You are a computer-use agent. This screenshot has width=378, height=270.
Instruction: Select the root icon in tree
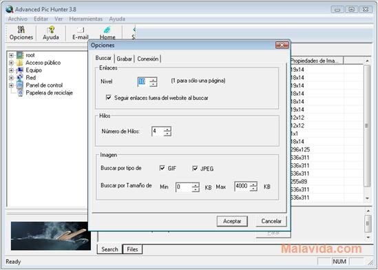coord(20,55)
